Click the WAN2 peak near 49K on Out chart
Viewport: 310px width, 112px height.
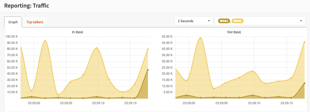[x=200, y=38]
